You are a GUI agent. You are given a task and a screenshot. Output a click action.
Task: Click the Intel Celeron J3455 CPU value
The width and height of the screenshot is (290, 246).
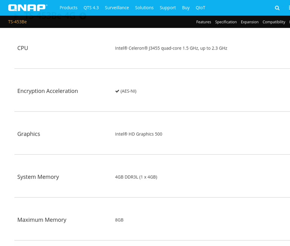coord(171,48)
